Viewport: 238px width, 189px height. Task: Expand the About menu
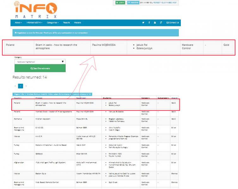pos(18,23)
